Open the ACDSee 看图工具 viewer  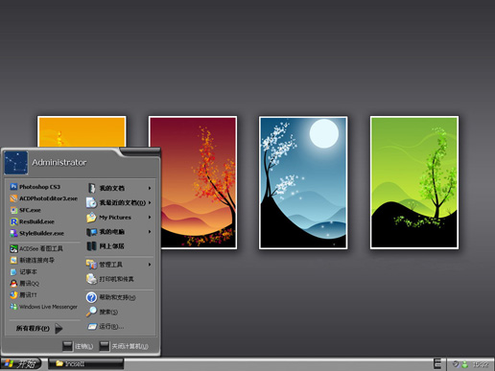pos(36,248)
